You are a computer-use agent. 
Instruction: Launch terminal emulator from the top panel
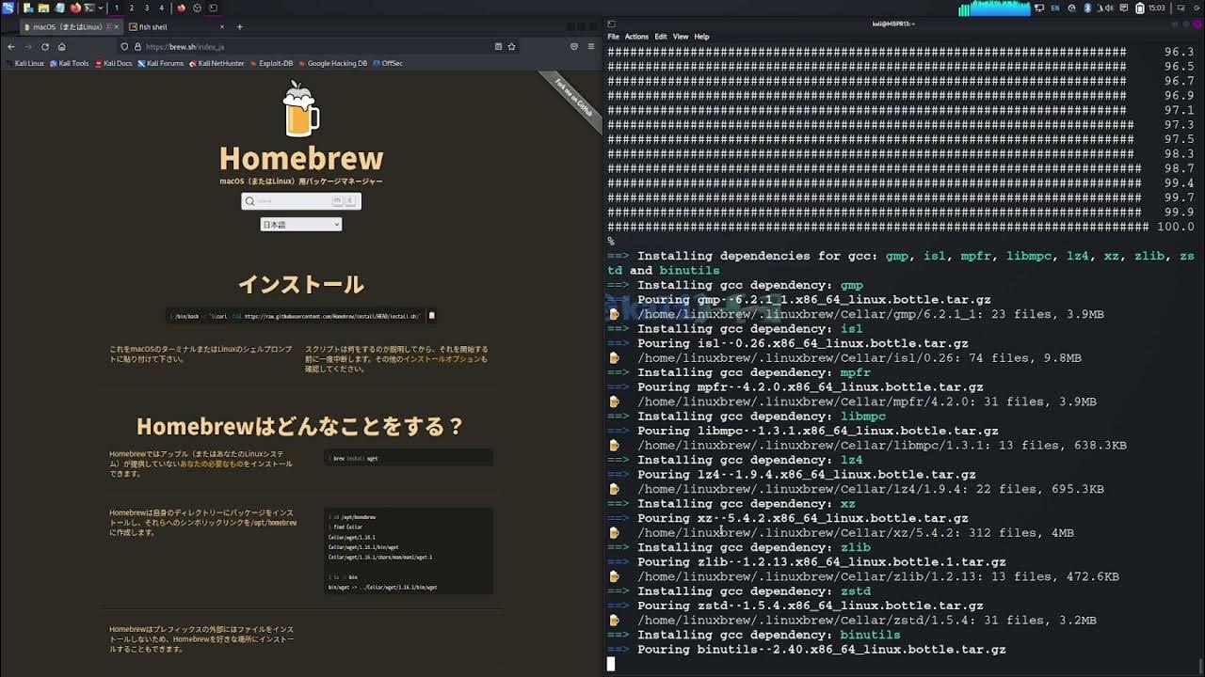pos(89,8)
